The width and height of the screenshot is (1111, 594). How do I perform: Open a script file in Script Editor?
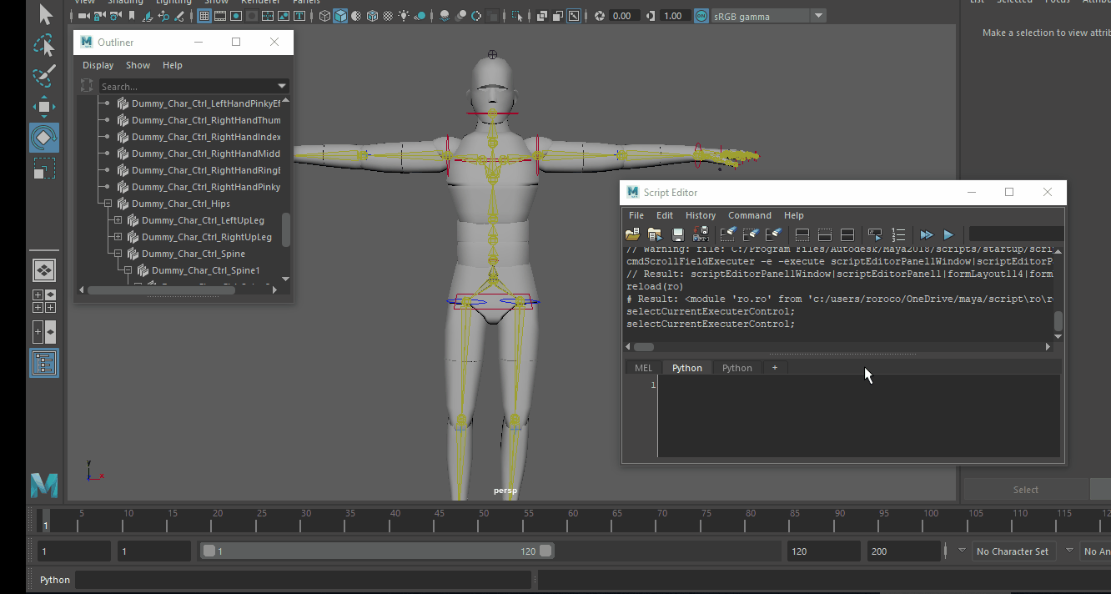[632, 234]
